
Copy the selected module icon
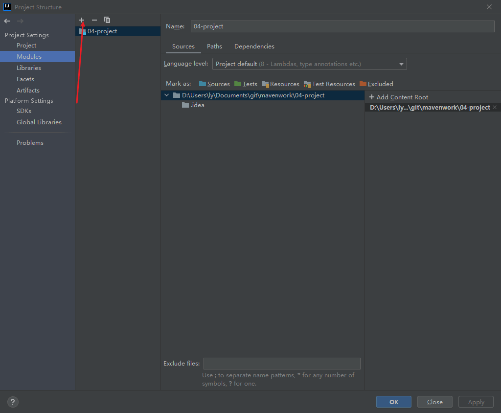[107, 20]
